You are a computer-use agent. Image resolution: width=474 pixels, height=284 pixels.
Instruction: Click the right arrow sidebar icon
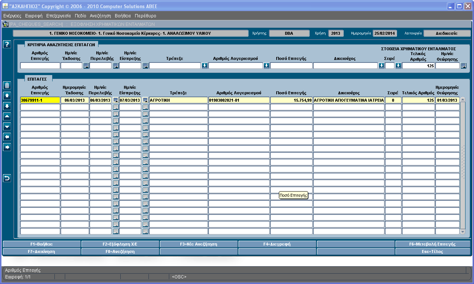click(x=7, y=147)
